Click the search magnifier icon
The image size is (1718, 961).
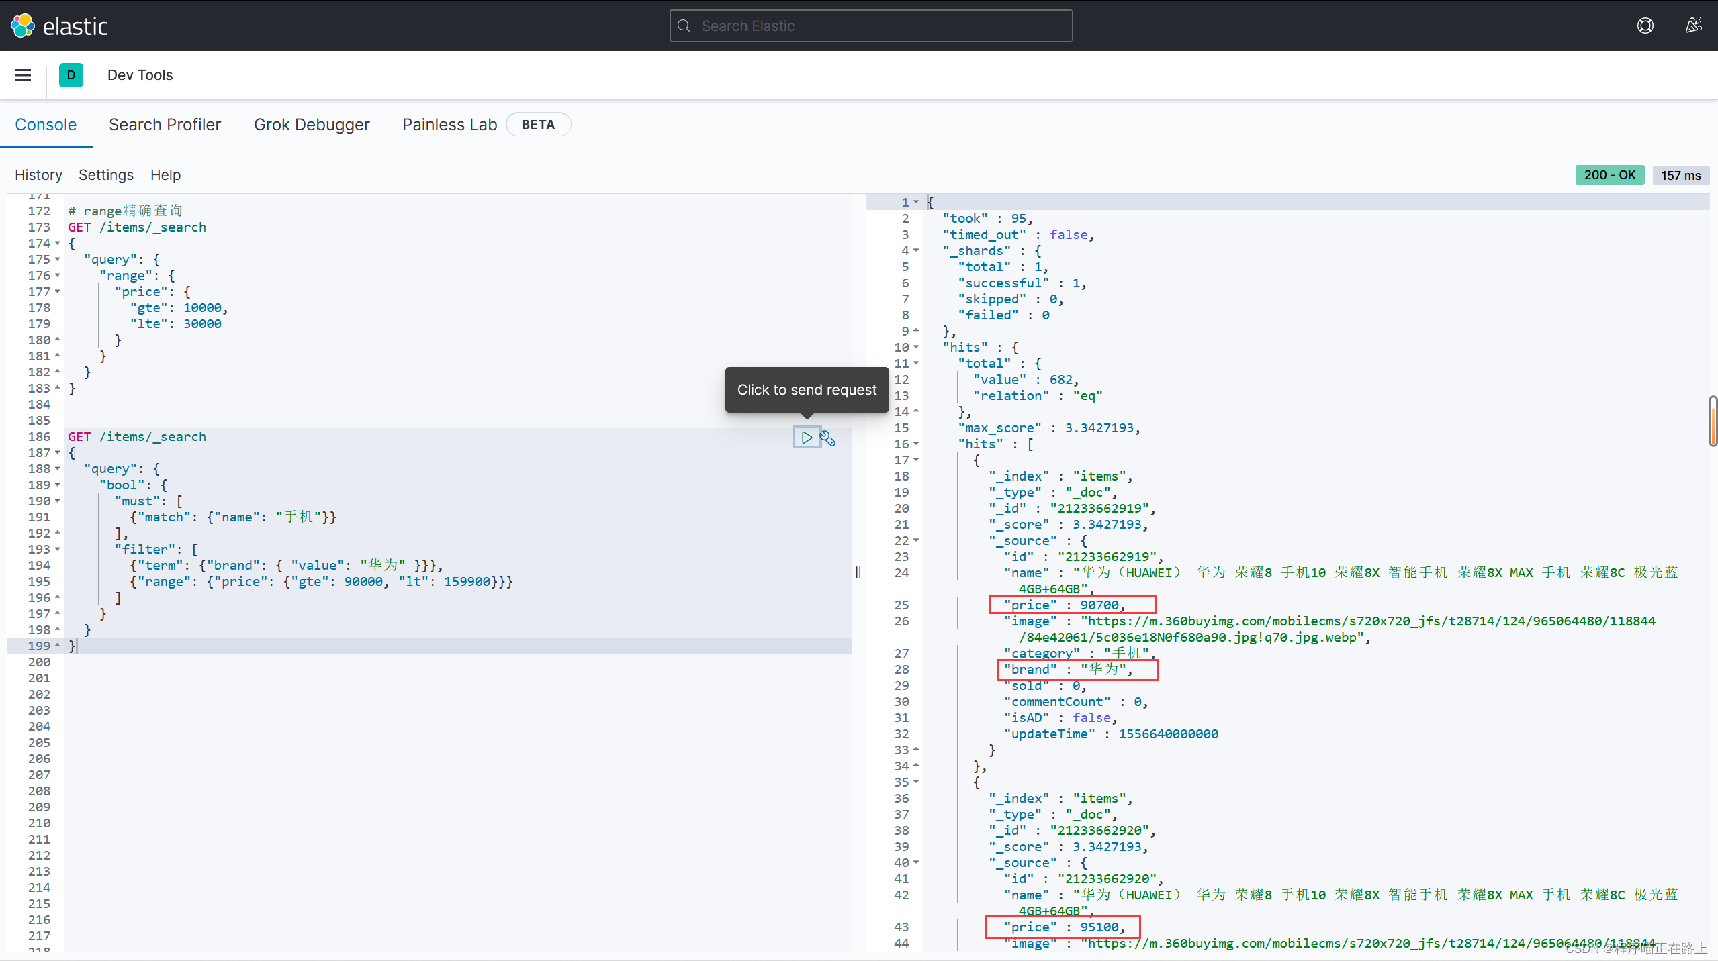tap(684, 26)
